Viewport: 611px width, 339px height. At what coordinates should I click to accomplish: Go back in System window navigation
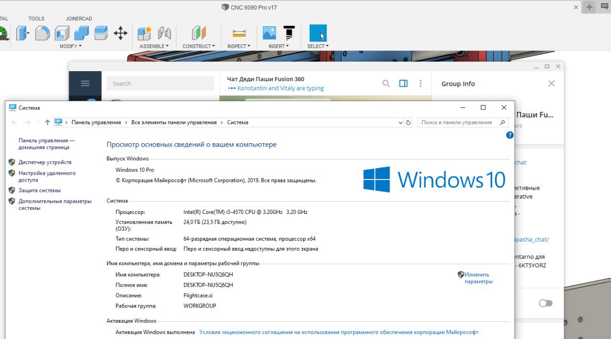(14, 122)
